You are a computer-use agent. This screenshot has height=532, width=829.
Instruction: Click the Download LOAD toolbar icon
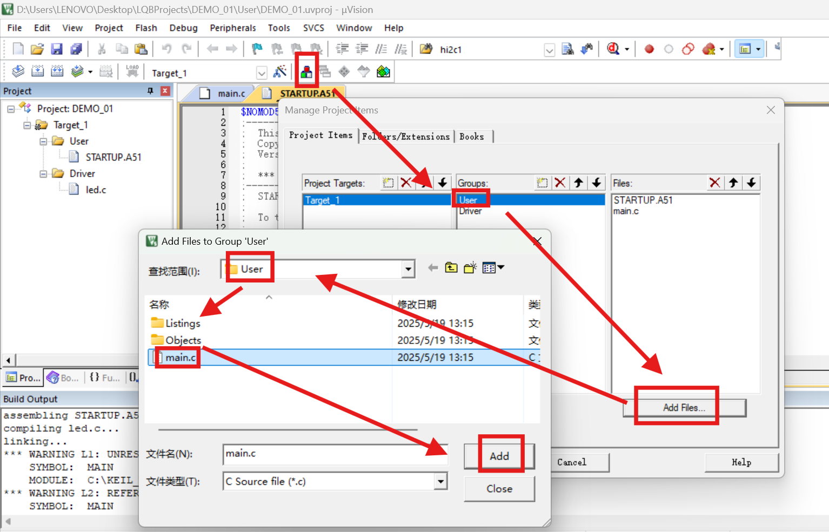[x=132, y=71]
